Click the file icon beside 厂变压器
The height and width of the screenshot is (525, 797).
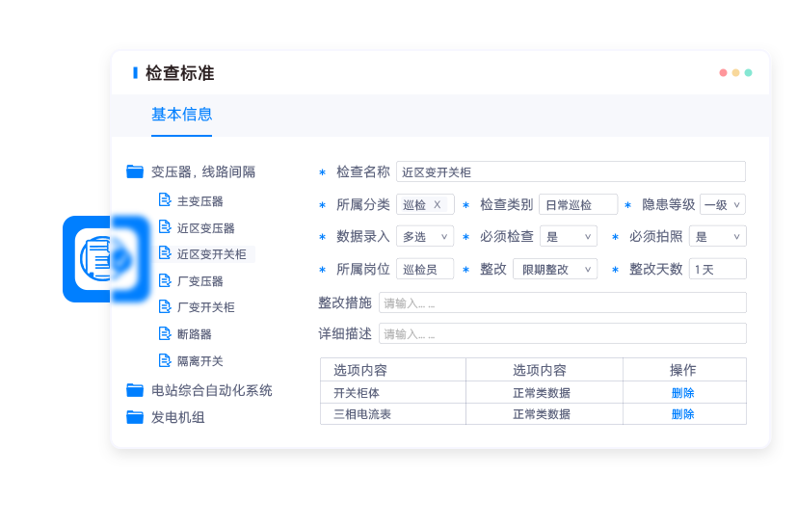pyautogui.click(x=164, y=280)
